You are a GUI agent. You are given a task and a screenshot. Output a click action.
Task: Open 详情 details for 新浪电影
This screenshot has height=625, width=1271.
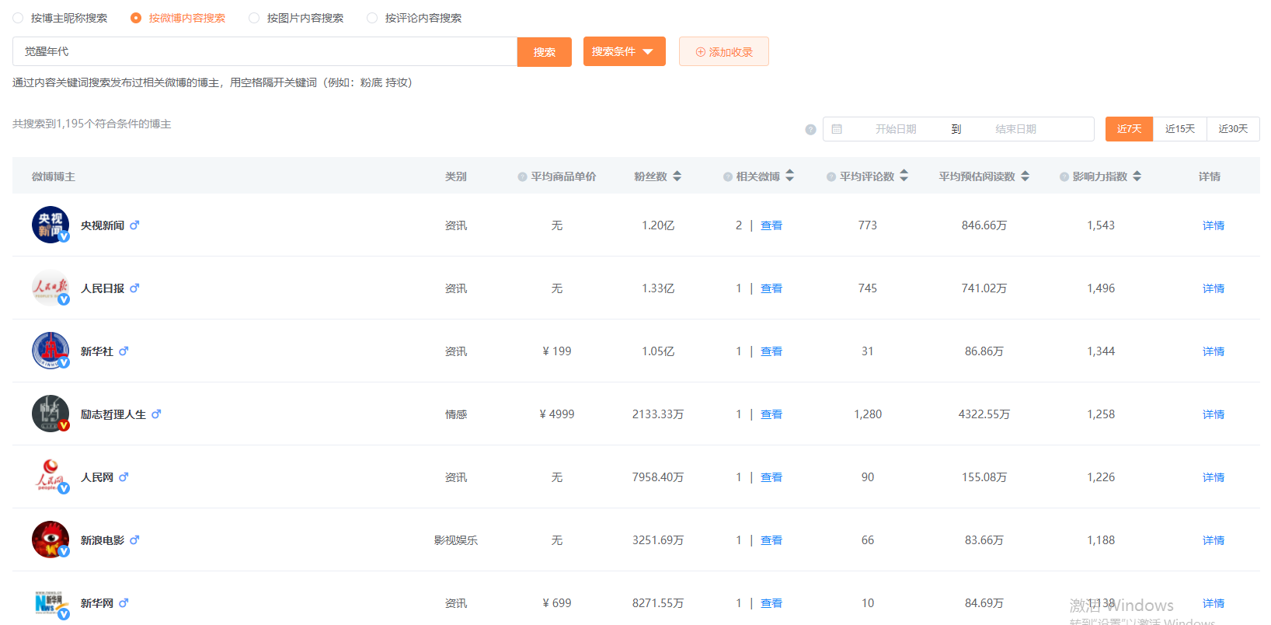[x=1214, y=540]
